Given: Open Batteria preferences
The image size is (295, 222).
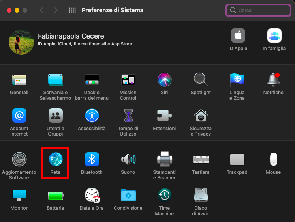Looking at the screenshot, I should [x=56, y=196].
